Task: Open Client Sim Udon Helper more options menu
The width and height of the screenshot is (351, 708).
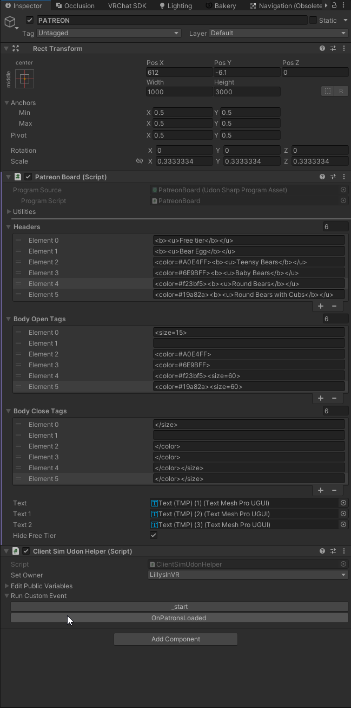Action: pyautogui.click(x=344, y=551)
